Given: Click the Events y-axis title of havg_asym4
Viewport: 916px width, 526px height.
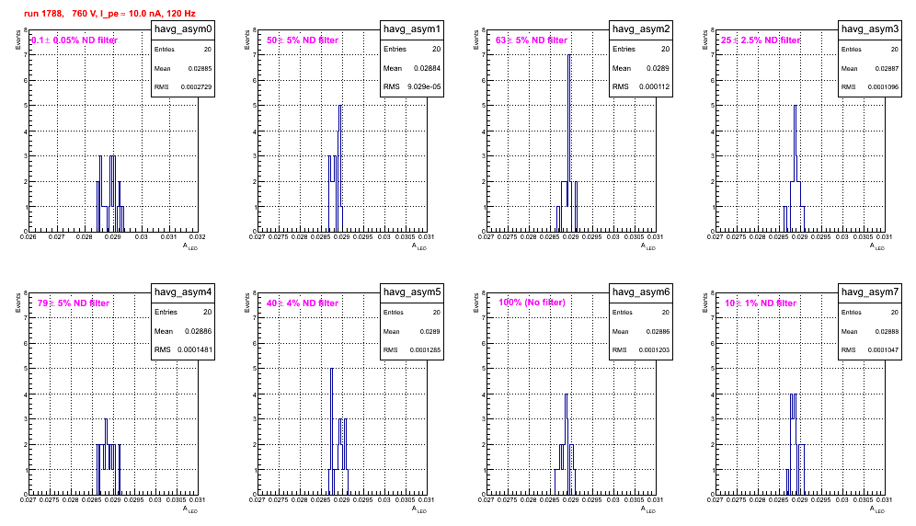Looking at the screenshot, I should click(17, 303).
